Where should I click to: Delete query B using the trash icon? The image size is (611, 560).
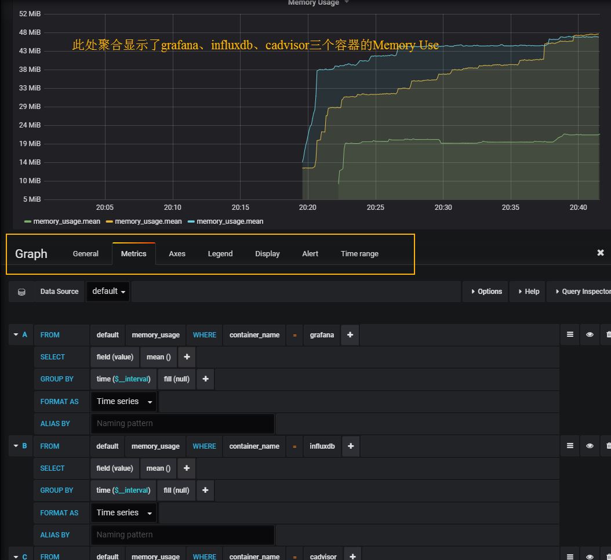[608, 446]
